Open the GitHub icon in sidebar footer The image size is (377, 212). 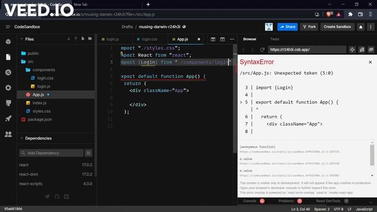click(x=57, y=197)
